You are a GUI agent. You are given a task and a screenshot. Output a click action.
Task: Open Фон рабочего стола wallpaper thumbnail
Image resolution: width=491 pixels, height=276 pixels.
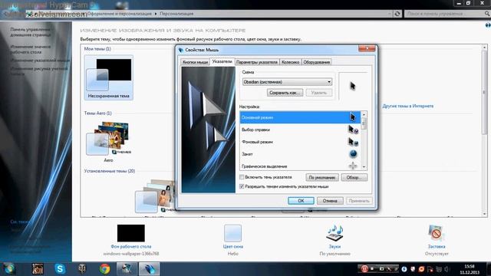131,233
